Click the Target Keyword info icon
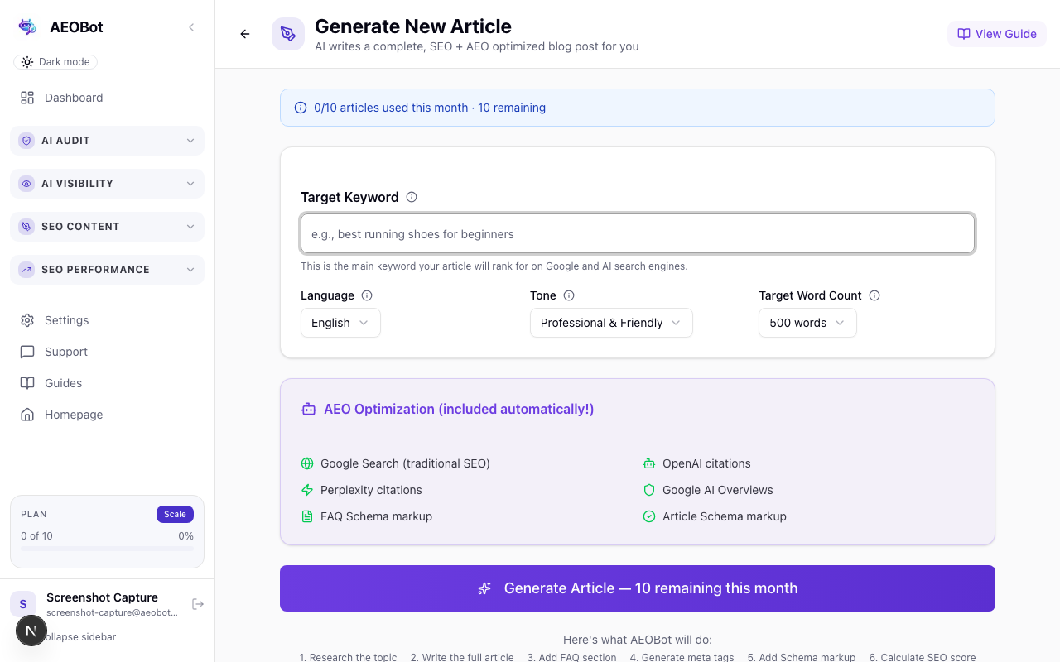The height and width of the screenshot is (662, 1060). [x=412, y=197]
